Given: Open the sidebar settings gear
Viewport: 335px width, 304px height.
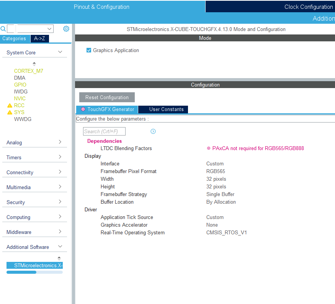Looking at the screenshot, I should [x=66, y=29].
